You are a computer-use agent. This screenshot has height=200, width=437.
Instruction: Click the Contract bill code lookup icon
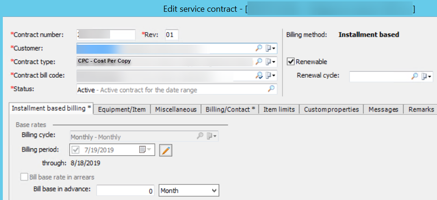point(259,75)
